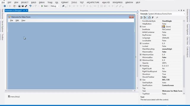Expand the Location property

pyautogui.click(x=141, y=43)
